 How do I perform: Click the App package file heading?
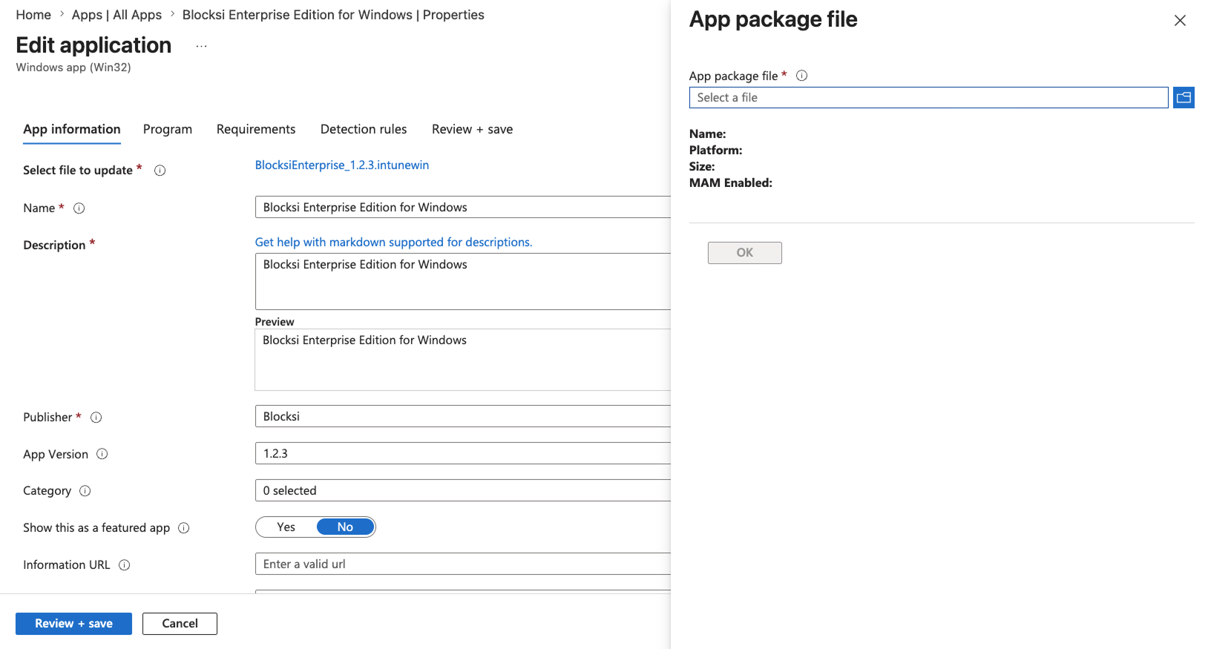(x=773, y=19)
